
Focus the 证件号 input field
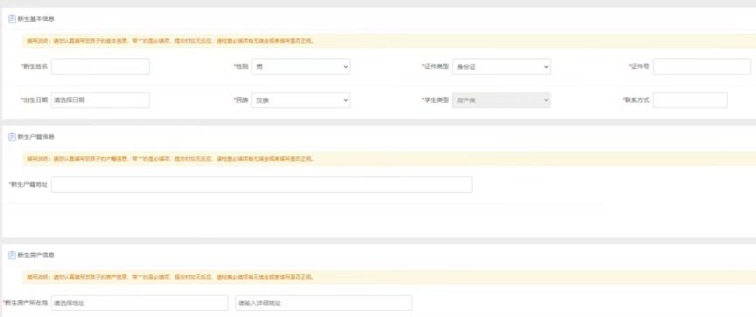(x=702, y=67)
